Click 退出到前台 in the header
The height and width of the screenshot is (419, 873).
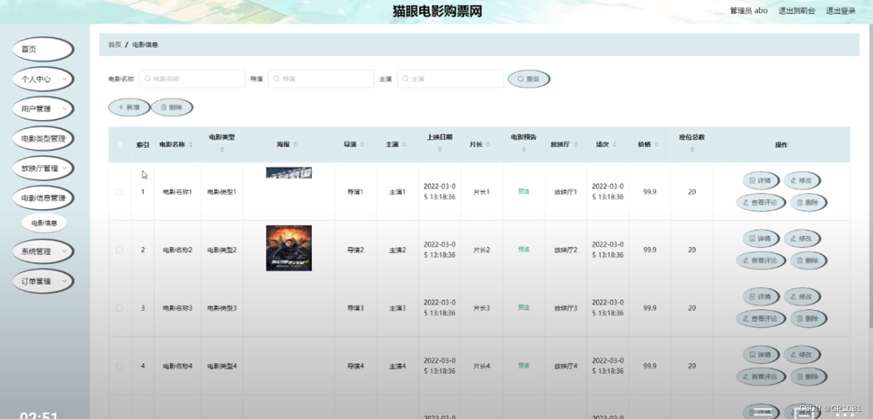797,11
